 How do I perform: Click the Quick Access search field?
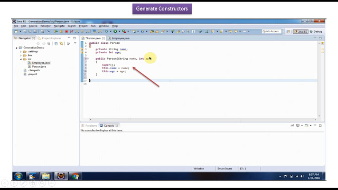[271, 32]
